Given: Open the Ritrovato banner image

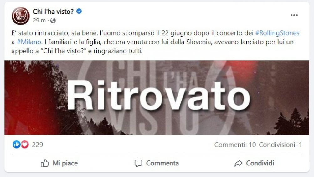Looking at the screenshot, I should coord(157,97).
